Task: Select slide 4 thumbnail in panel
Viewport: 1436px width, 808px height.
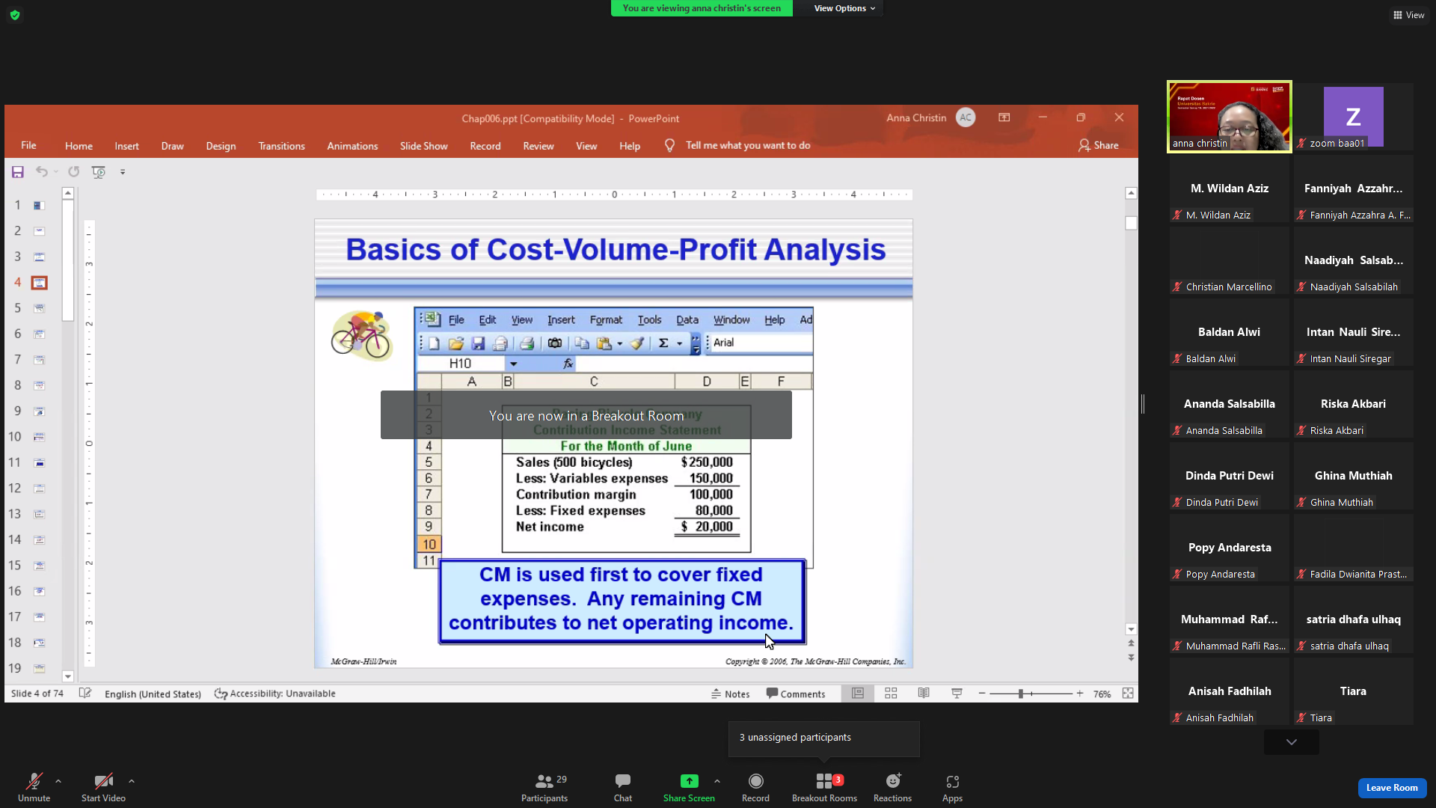Action: (x=39, y=283)
